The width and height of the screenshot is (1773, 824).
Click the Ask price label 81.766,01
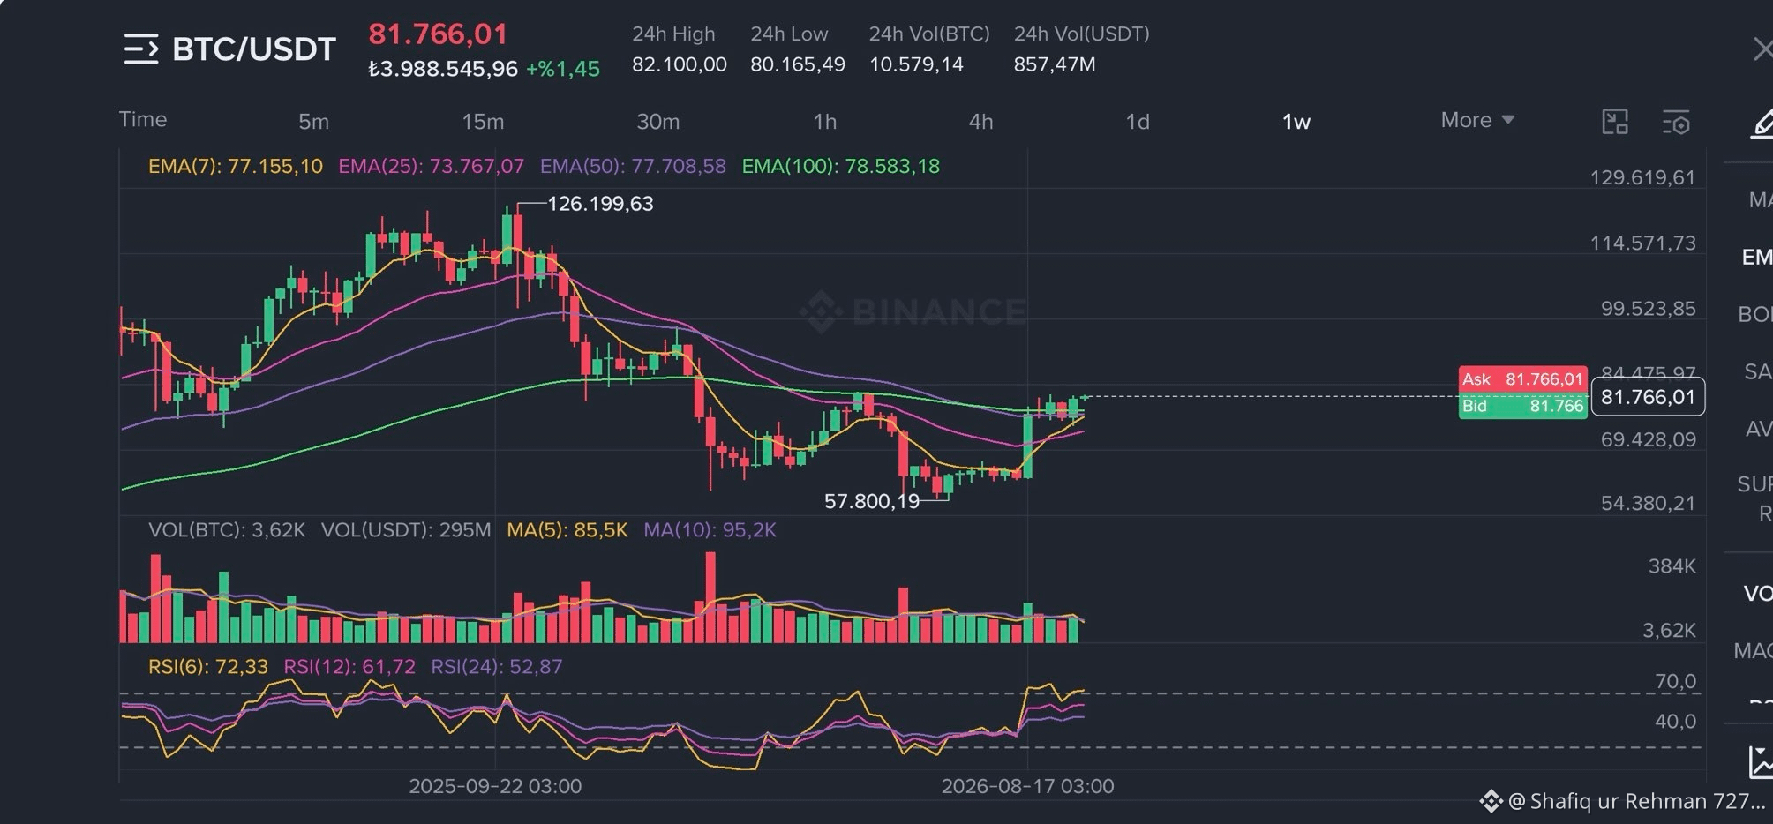(1523, 379)
